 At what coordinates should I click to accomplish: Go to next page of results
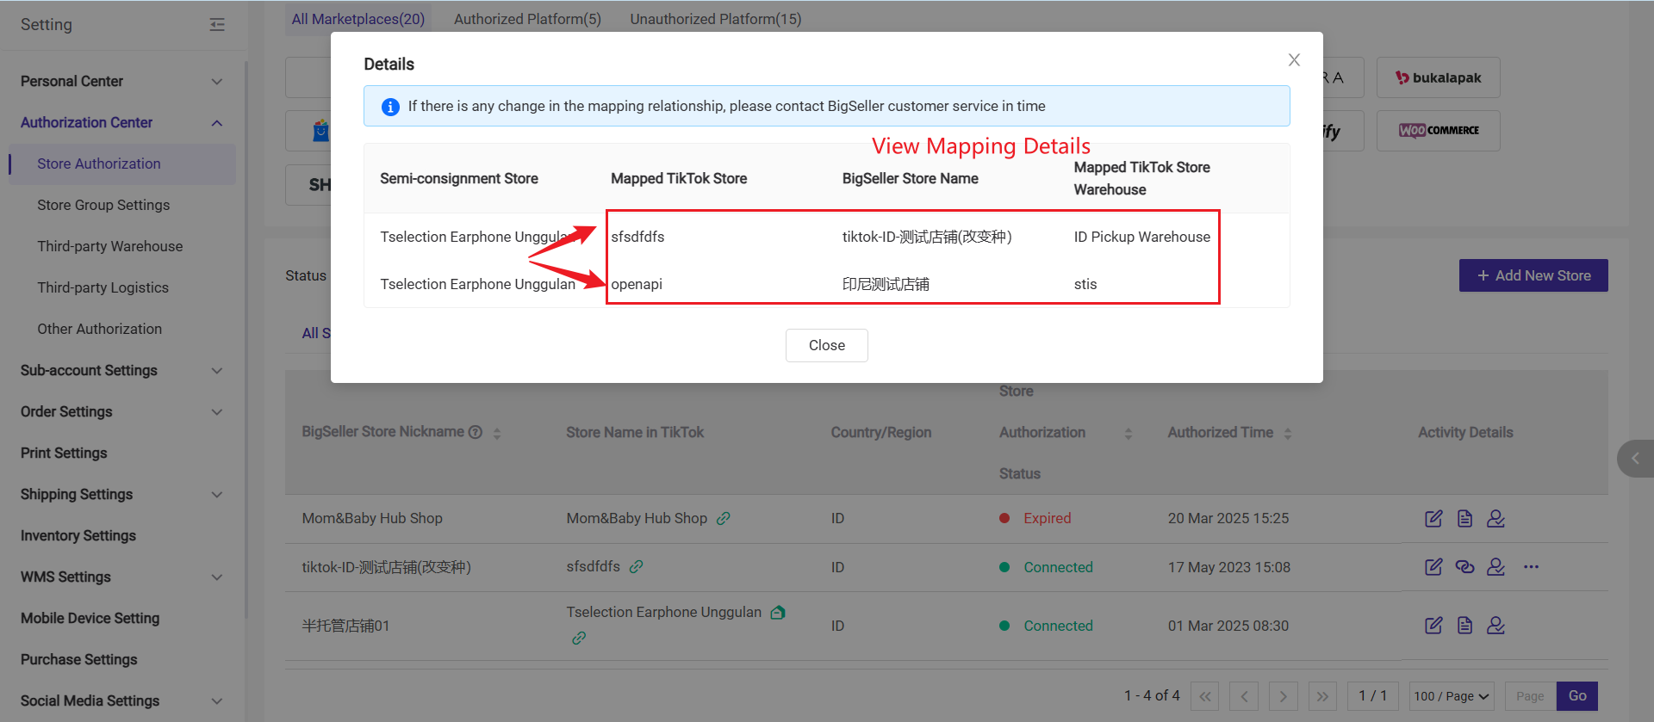1283,696
